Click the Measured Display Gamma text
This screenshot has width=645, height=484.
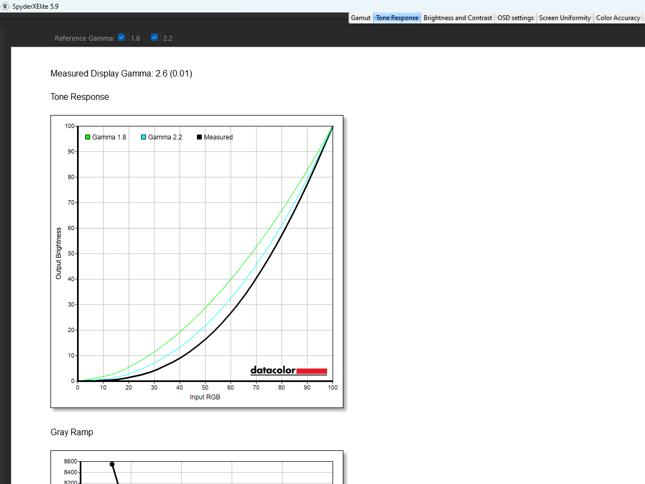pos(121,74)
